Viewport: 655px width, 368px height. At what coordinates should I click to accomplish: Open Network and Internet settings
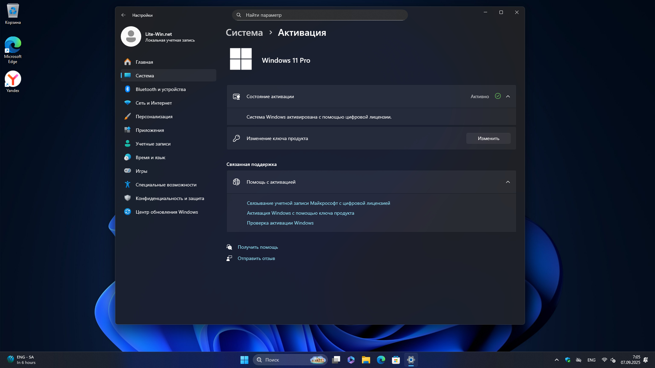169,103
